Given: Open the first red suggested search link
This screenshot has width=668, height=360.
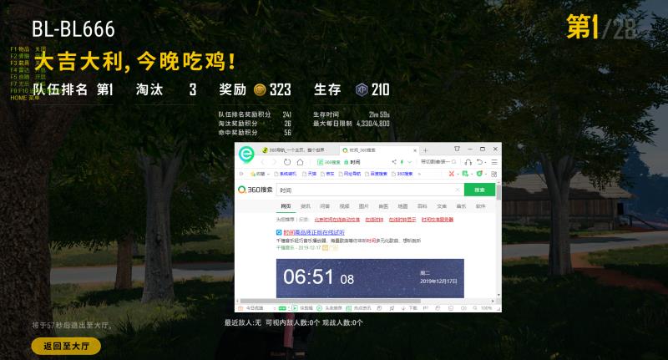Looking at the screenshot, I should 337,220.
